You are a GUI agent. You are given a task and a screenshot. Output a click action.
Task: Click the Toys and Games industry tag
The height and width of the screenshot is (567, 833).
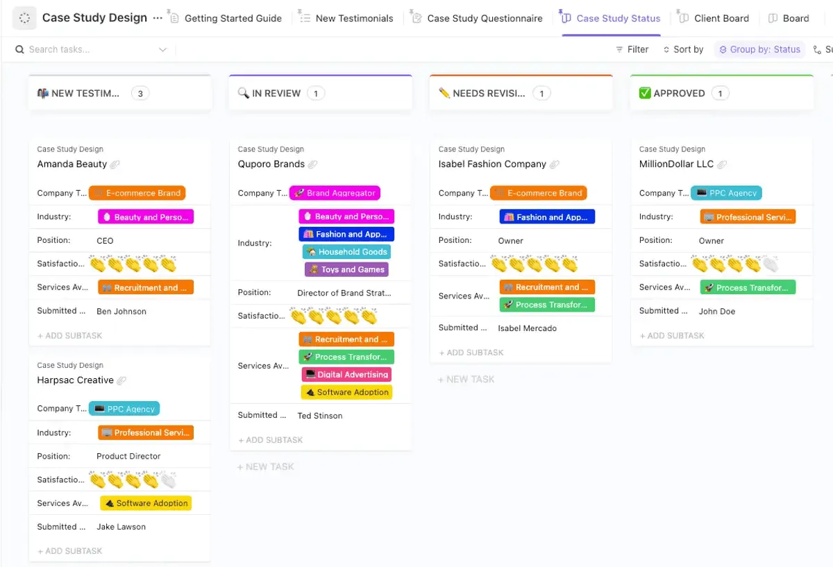point(346,269)
